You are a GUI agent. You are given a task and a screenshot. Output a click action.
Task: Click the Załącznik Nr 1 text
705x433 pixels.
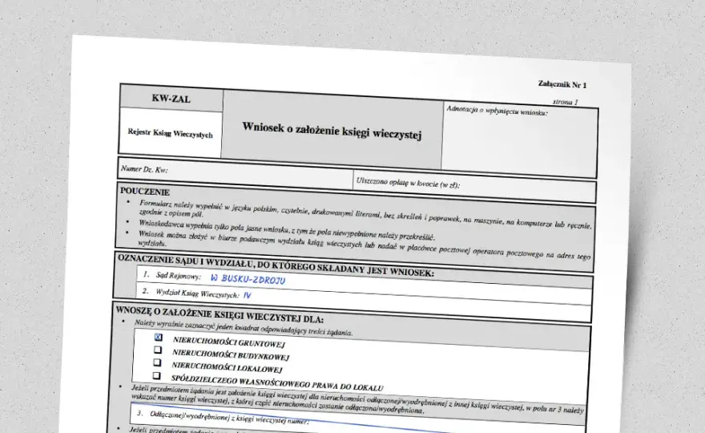(562, 84)
